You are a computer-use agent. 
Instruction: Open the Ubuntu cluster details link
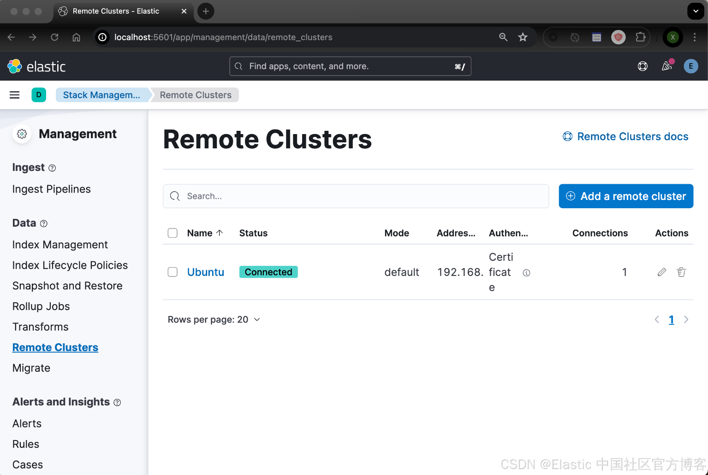(x=206, y=272)
